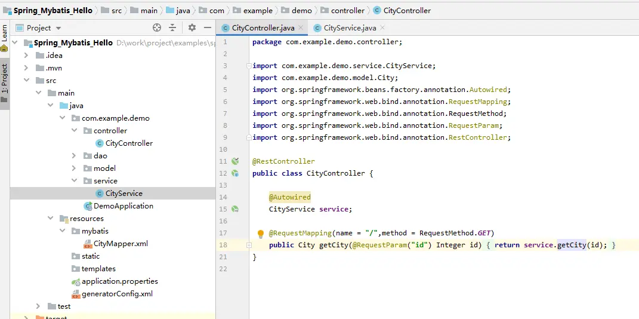Click the demo breadcrumb segment
The image size is (639, 319).
[301, 11]
